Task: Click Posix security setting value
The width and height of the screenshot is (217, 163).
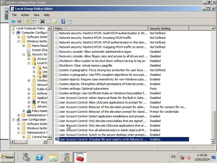Action: click(x=153, y=89)
